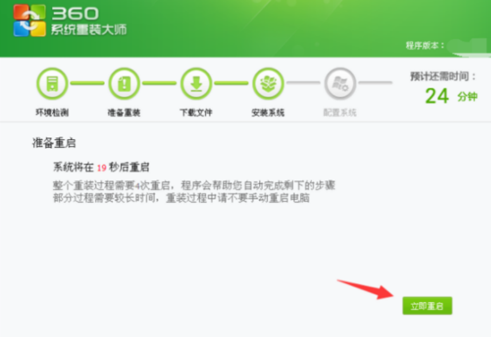
Task: Click the red 19 seconds countdown number
Action: (101, 168)
